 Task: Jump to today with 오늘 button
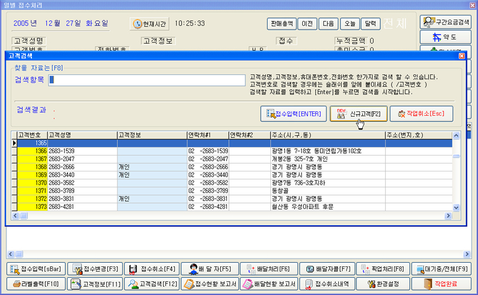tap(349, 24)
